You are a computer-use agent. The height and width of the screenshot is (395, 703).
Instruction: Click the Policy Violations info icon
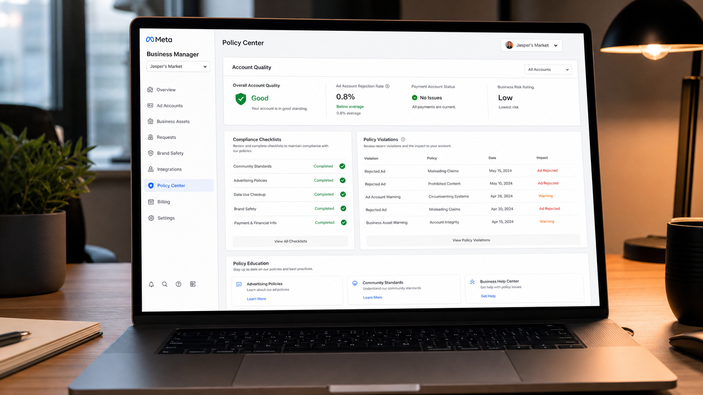point(403,139)
